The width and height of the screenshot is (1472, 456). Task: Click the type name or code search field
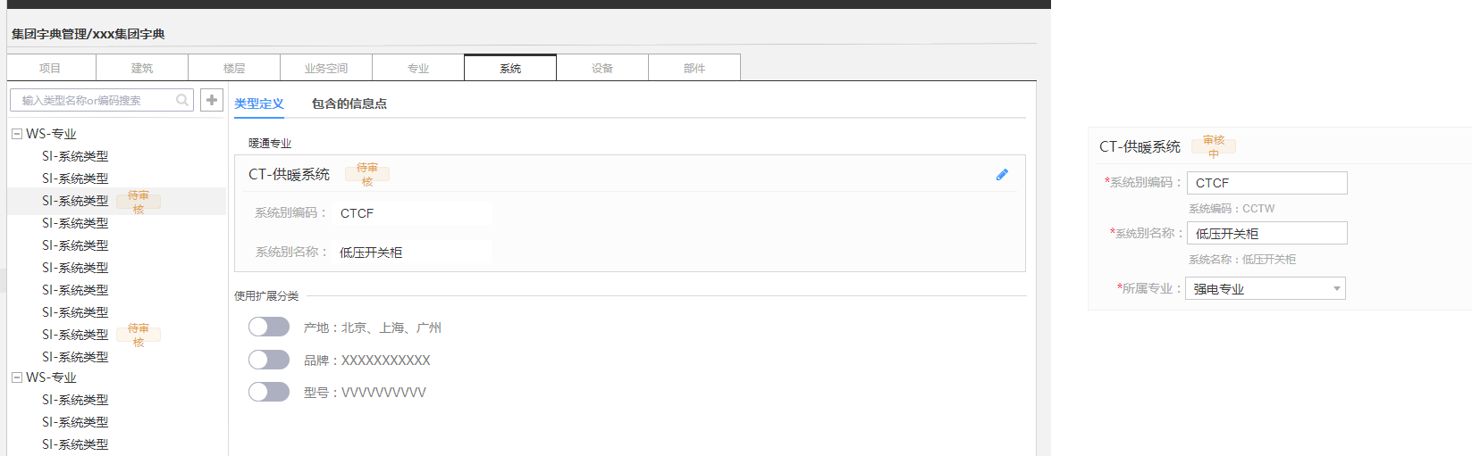coord(94,100)
